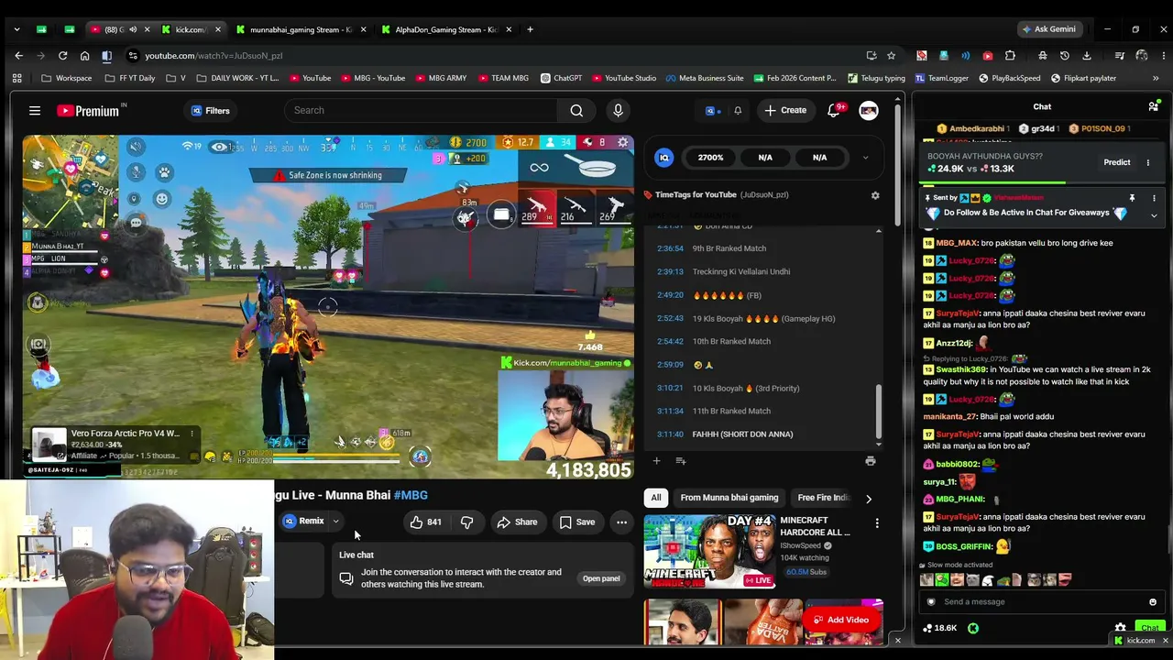
Task: Open the YouTube Studio bookmark
Action: click(x=624, y=79)
